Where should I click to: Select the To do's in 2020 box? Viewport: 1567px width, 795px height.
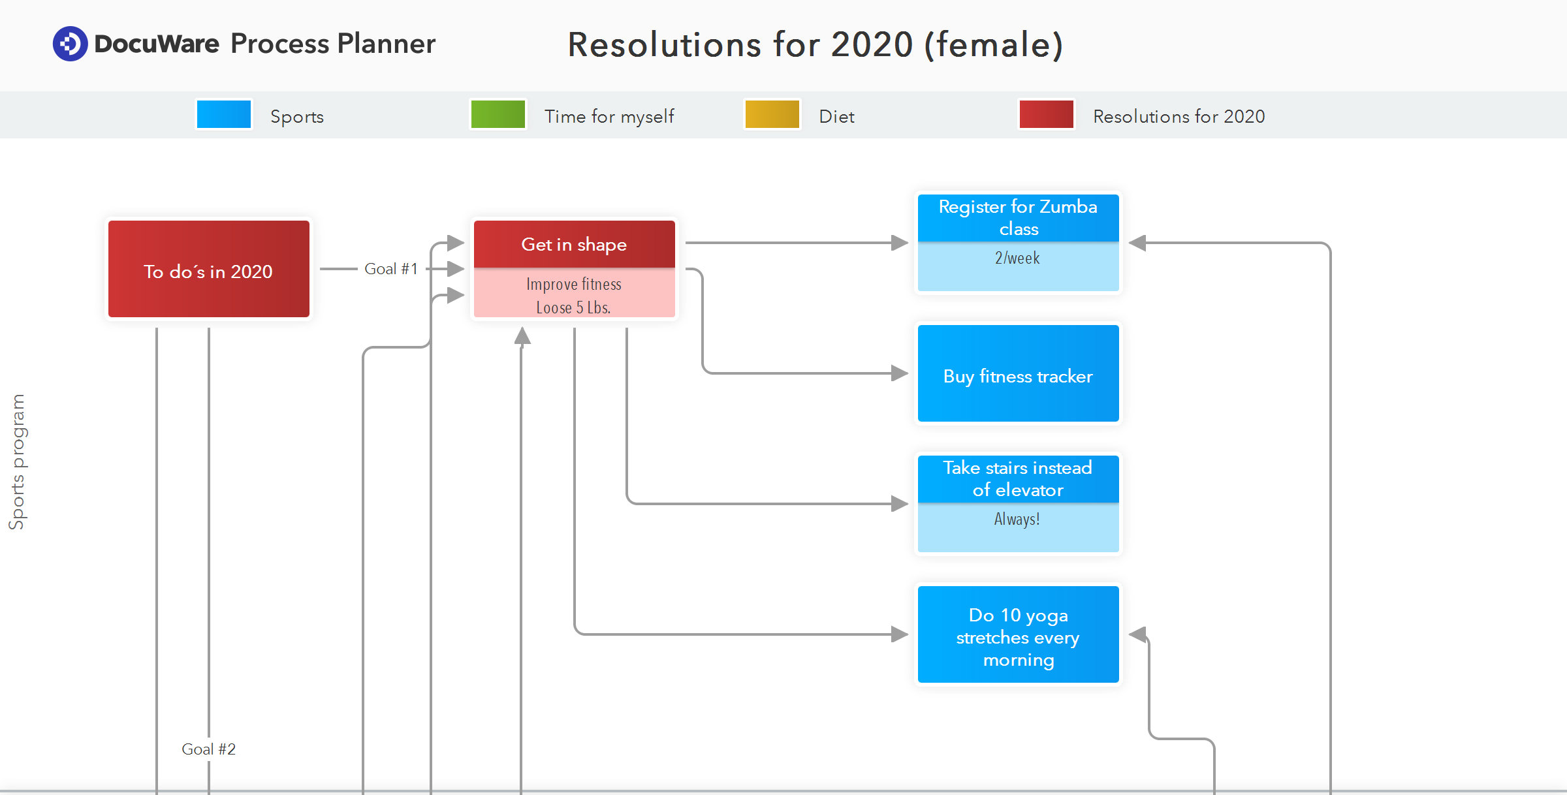pyautogui.click(x=208, y=269)
